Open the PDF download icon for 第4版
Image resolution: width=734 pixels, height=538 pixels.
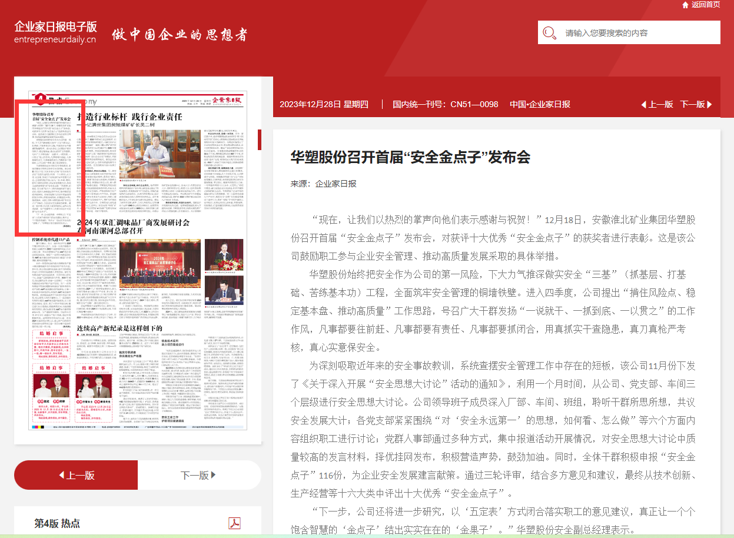[234, 523]
